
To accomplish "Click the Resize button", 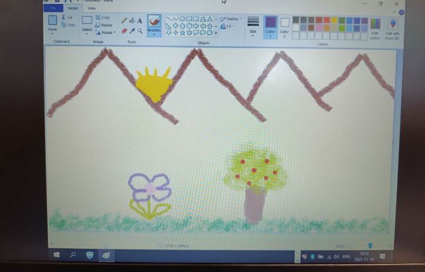I will pyautogui.click(x=104, y=25).
